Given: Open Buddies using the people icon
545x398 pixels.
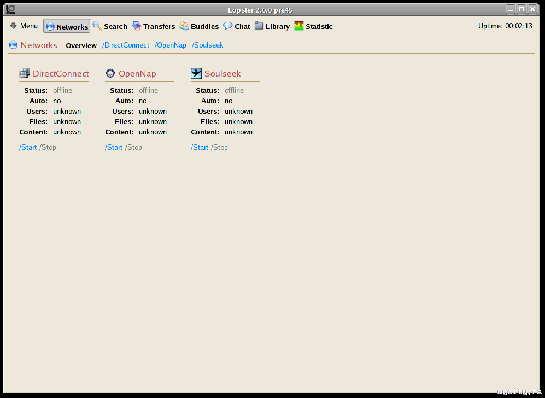Looking at the screenshot, I should click(184, 26).
